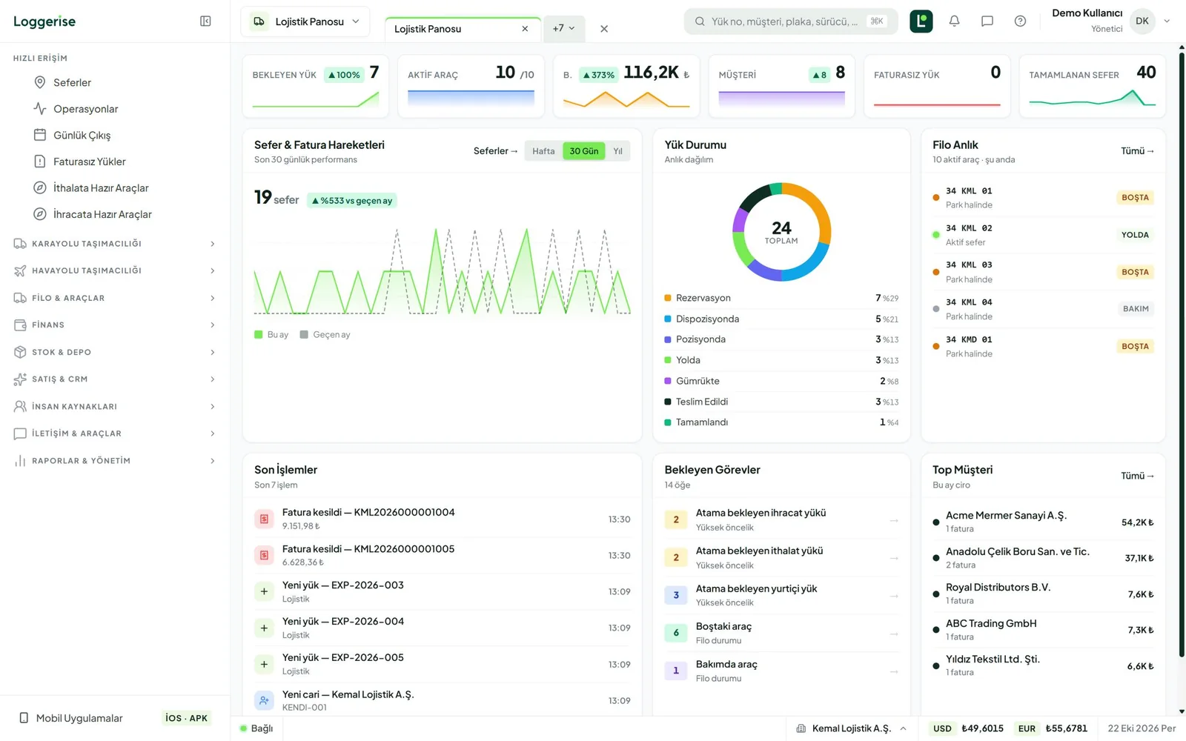Click the Geçen ay gray legend swatch
The image size is (1186, 741).
tap(304, 335)
